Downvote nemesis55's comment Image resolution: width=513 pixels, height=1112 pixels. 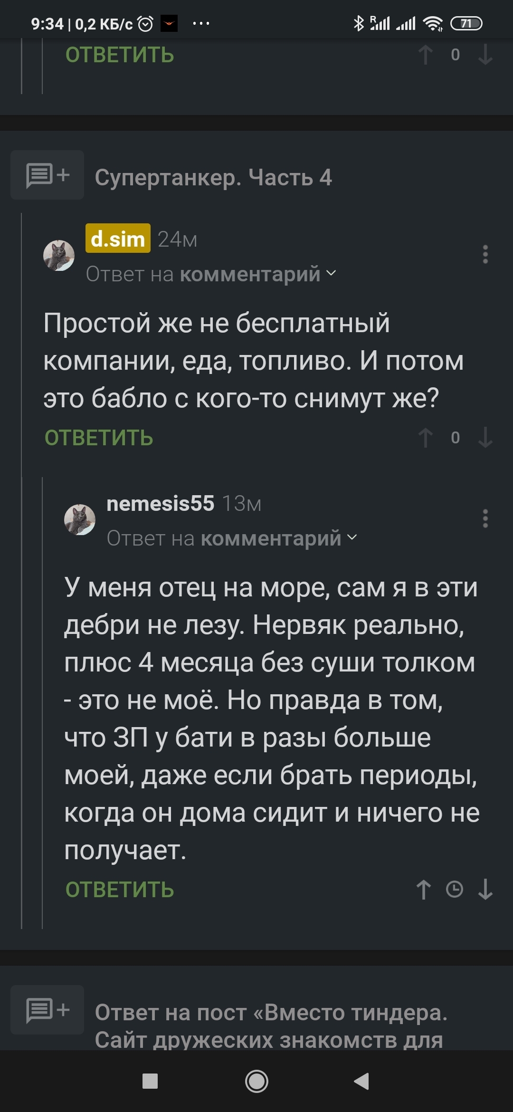coord(485,889)
